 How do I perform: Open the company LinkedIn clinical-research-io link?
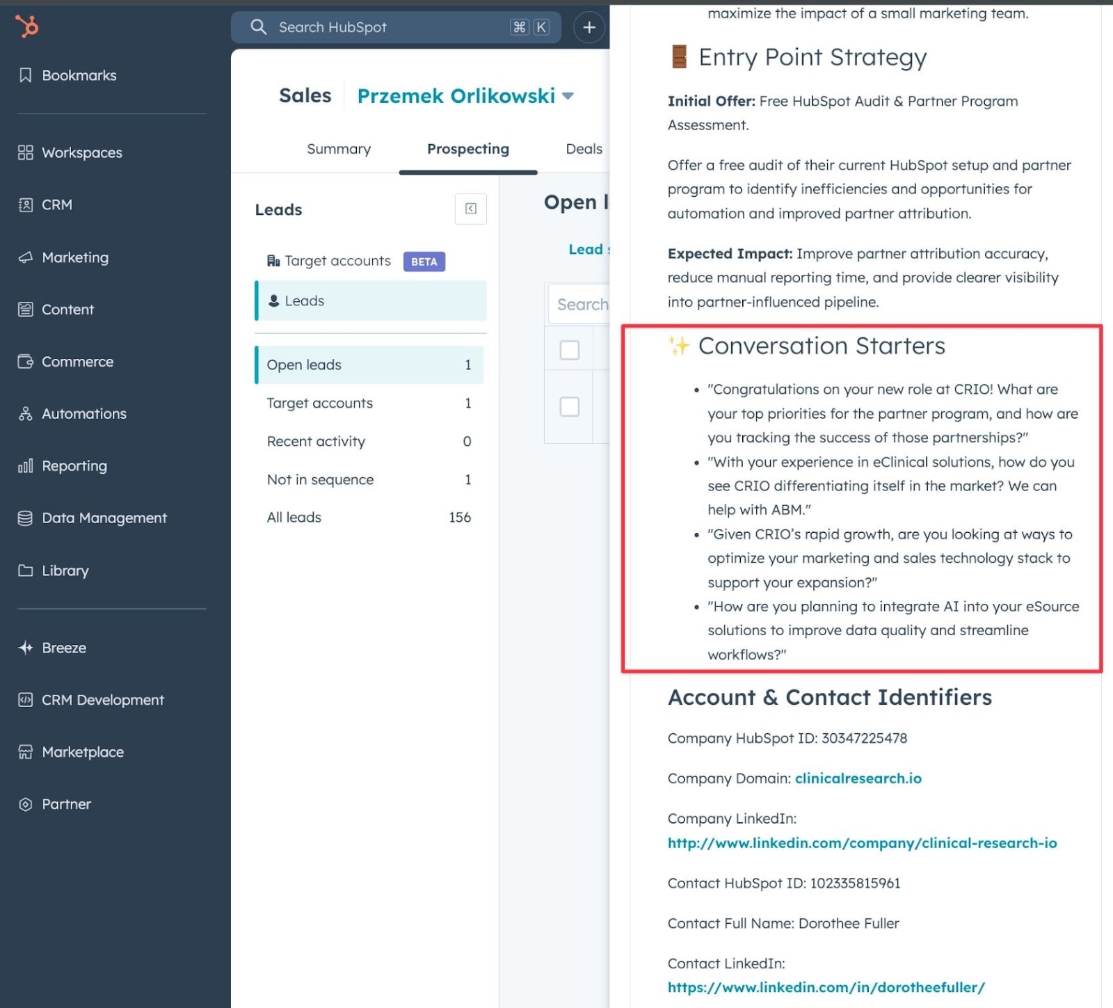862,843
